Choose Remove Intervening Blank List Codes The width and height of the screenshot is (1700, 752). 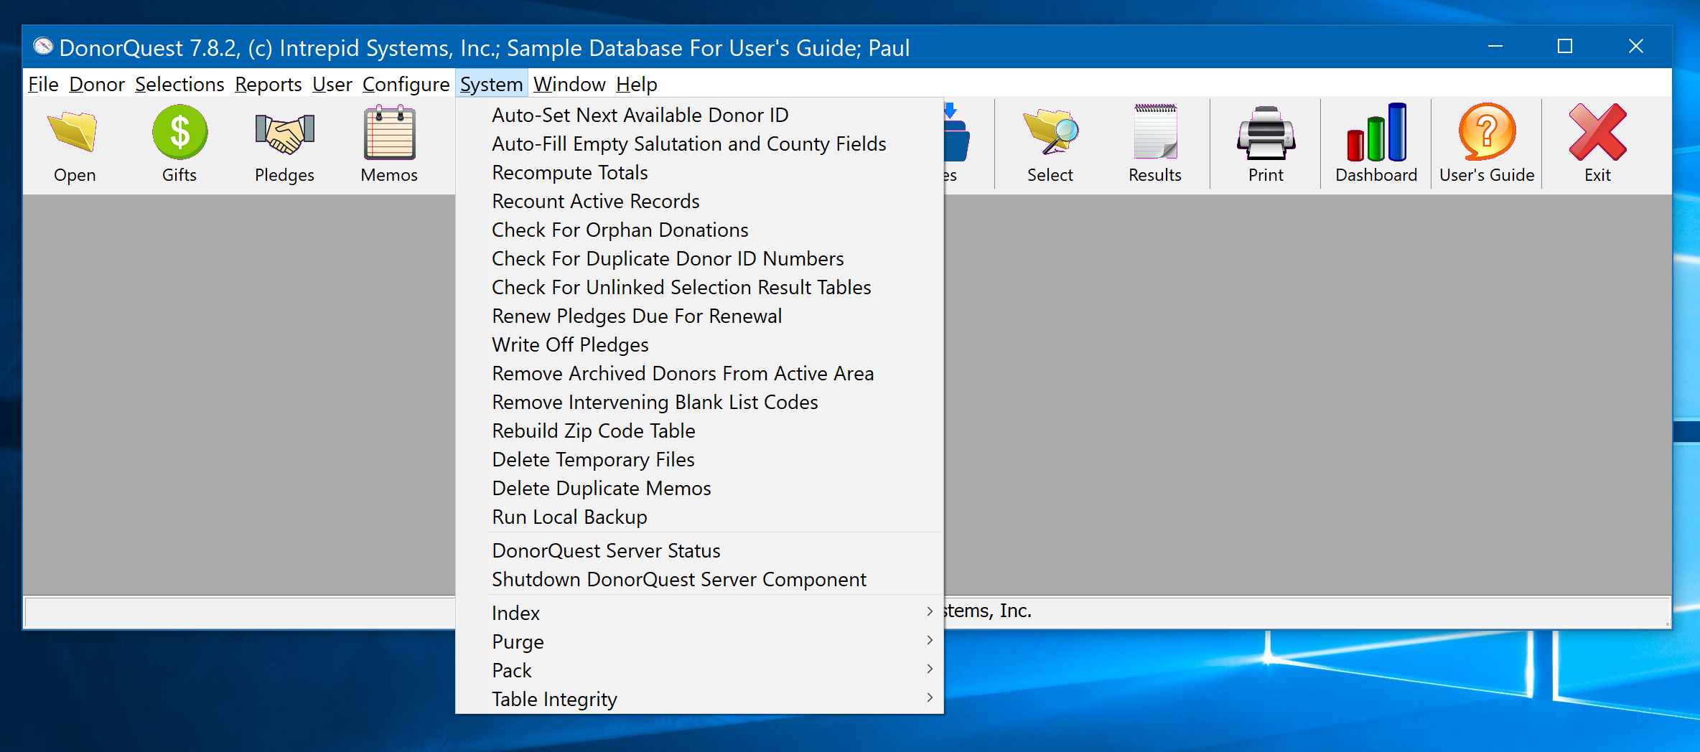(x=699, y=402)
